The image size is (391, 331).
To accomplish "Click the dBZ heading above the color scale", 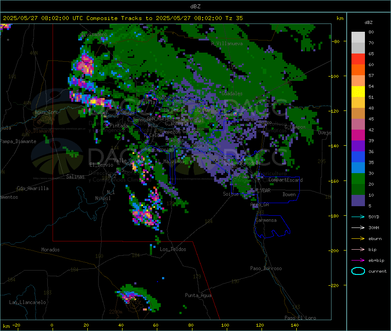I will click(368, 23).
